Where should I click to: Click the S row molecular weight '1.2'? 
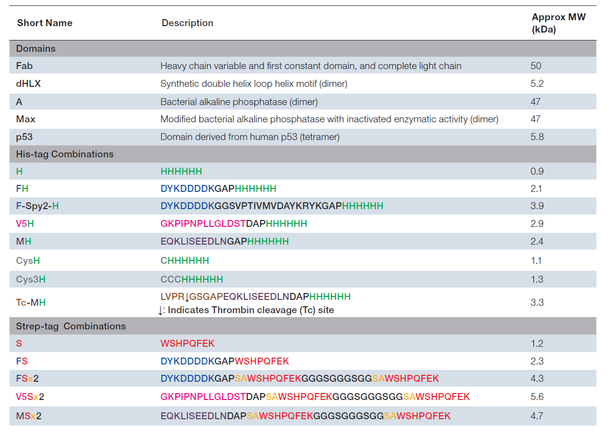coord(537,344)
